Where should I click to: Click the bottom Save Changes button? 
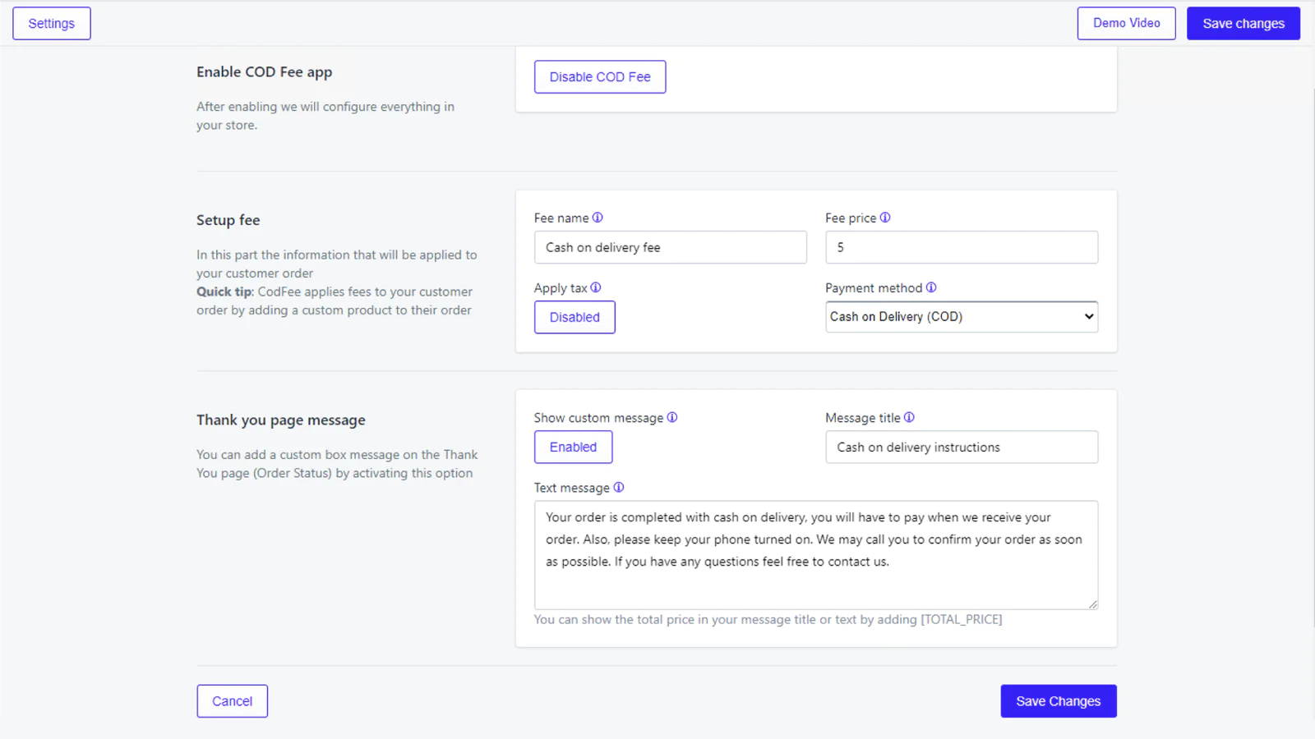pyautogui.click(x=1058, y=701)
